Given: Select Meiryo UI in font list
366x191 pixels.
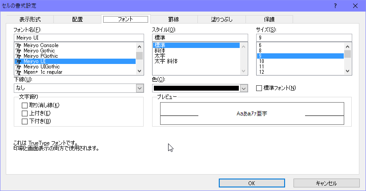Looking at the screenshot, I should tap(75, 61).
